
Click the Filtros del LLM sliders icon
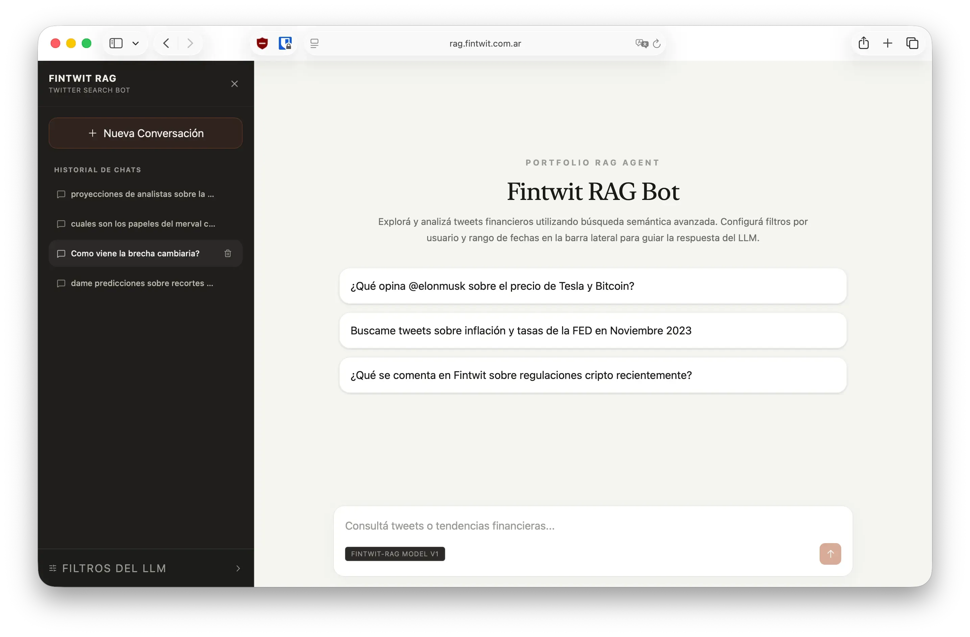point(53,568)
